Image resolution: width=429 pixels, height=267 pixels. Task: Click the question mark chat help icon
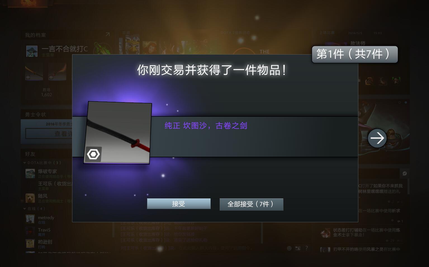pos(307,248)
